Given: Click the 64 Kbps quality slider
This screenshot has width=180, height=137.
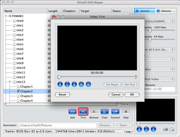Looking at the screenshot, I should [x=150, y=40].
